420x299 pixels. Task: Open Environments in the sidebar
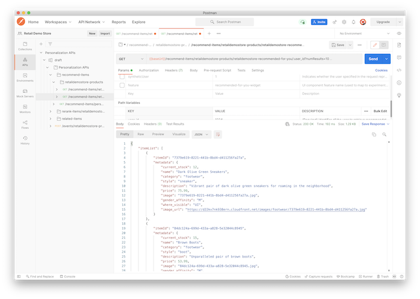click(25, 77)
